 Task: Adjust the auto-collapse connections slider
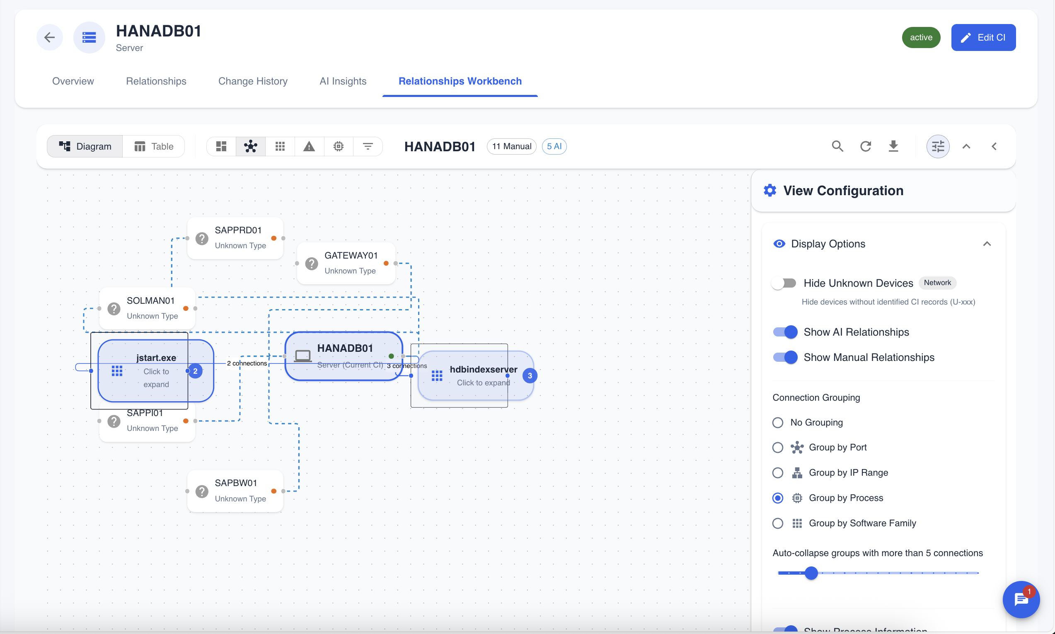811,573
